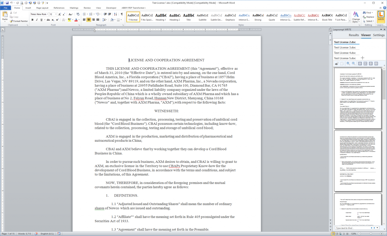Click the two-page layout icon in Lexprompt viewer

pos(376,63)
